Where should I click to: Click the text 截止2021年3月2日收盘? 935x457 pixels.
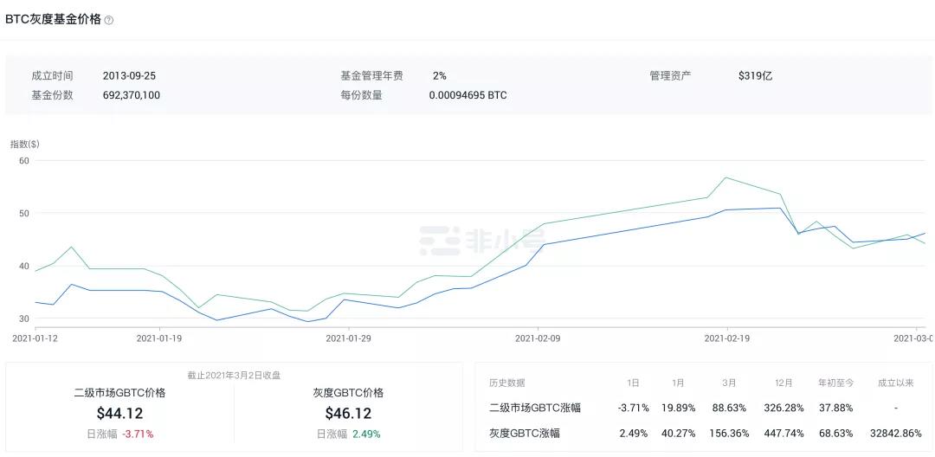pos(234,376)
